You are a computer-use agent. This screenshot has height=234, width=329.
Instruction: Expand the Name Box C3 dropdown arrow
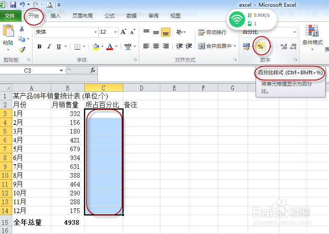(x=61, y=71)
